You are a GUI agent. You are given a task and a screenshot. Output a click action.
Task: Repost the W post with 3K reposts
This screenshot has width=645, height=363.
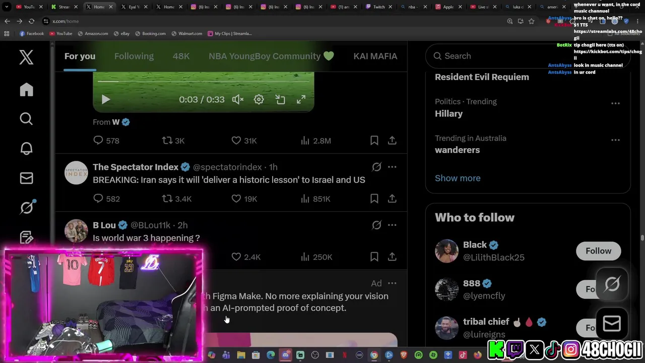[x=173, y=141]
